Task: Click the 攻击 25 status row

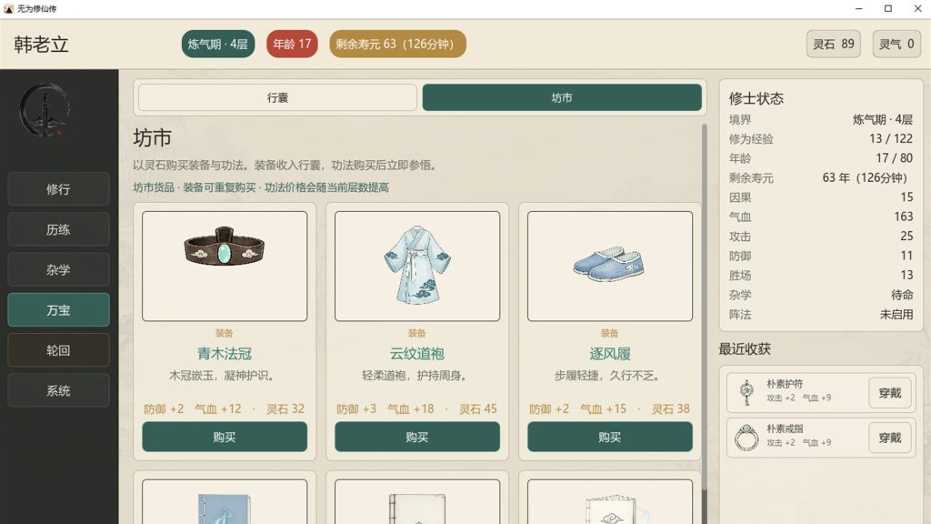Action: 821,237
